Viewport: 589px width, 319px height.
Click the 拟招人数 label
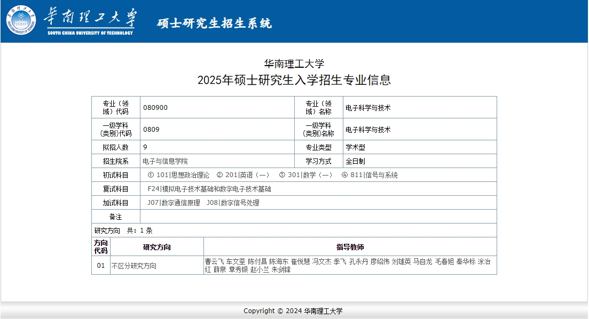116,147
